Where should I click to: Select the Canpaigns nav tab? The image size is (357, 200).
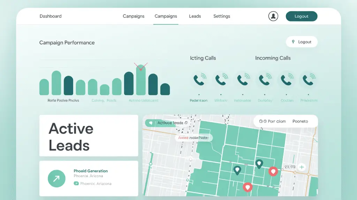tap(134, 16)
